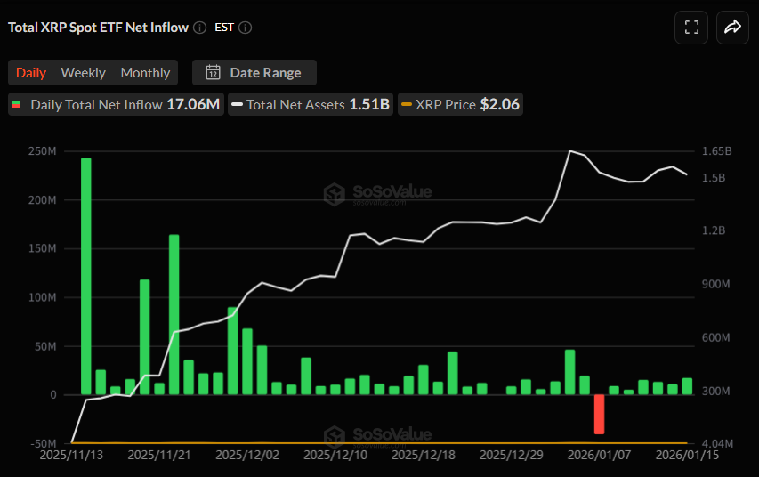This screenshot has width=759, height=477.
Task: Click the tallest green bar at 2025/11/13
Action: pyautogui.click(x=86, y=276)
